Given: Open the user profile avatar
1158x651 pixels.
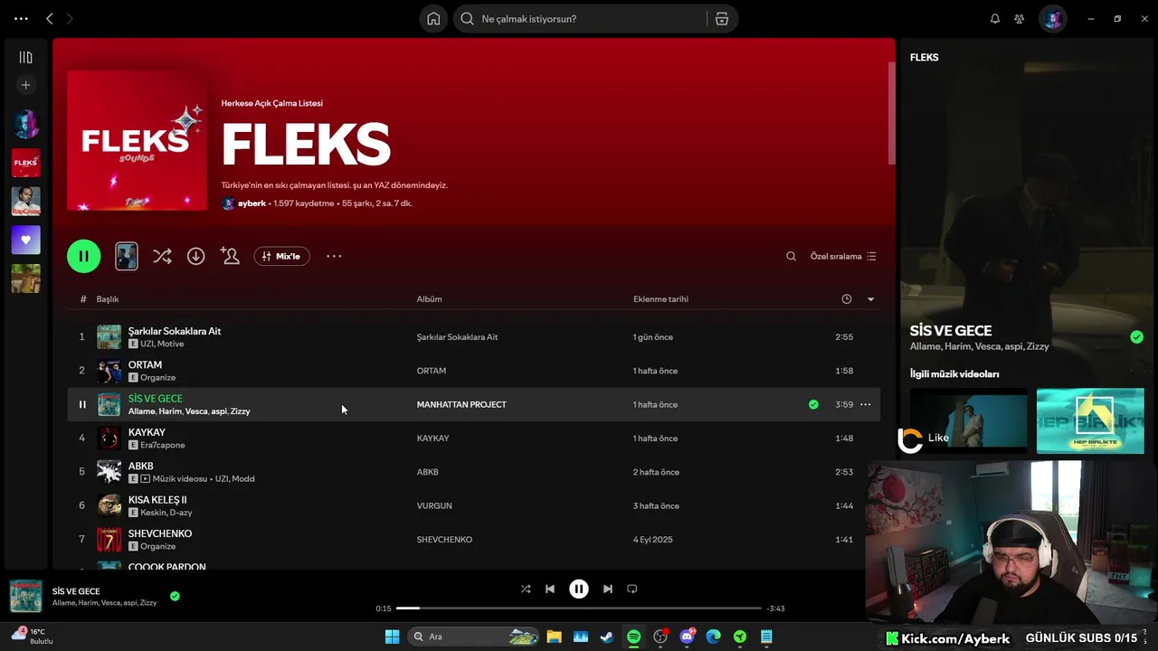Looking at the screenshot, I should pyautogui.click(x=1052, y=18).
